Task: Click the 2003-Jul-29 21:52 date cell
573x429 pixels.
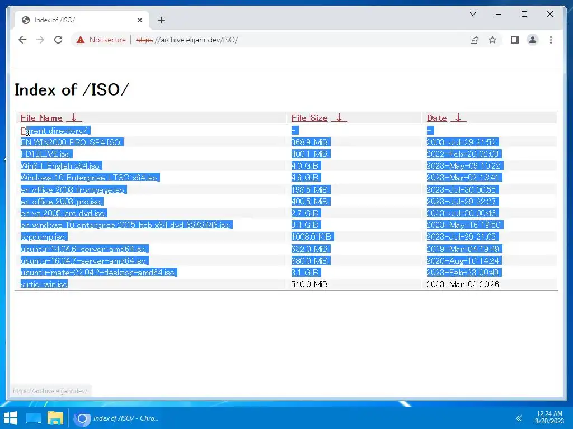Action: coord(461,142)
